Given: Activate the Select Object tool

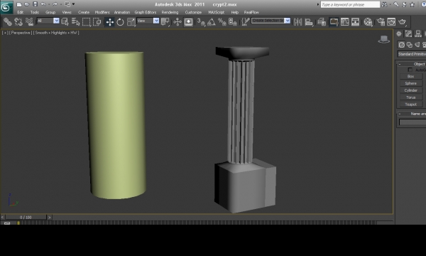Looking at the screenshot, I should [x=65, y=21].
